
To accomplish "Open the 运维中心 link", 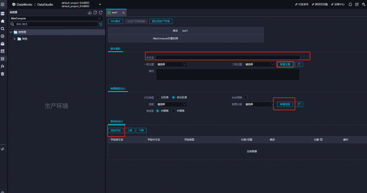I will [x=338, y=4].
